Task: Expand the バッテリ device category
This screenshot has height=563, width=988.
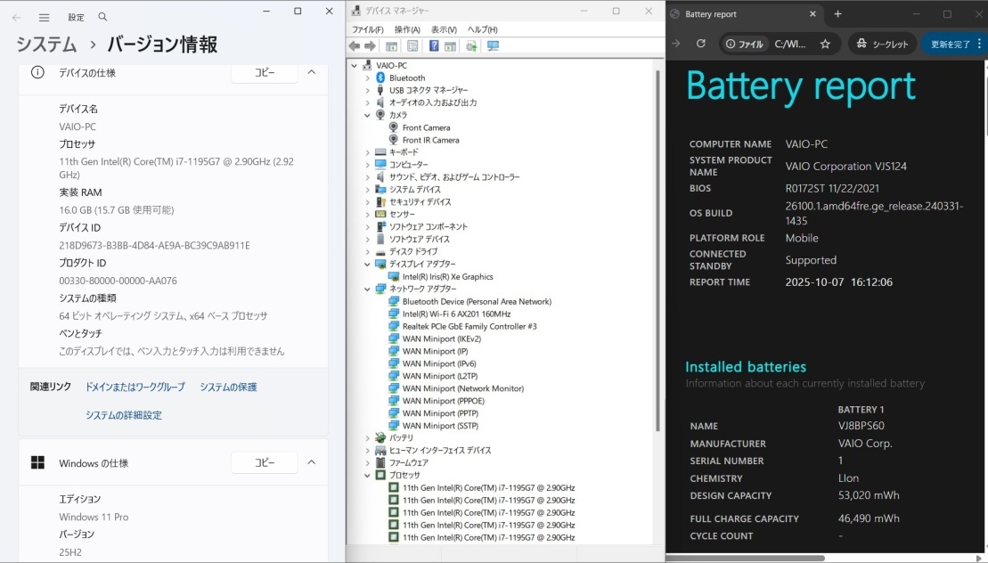Action: coord(367,438)
